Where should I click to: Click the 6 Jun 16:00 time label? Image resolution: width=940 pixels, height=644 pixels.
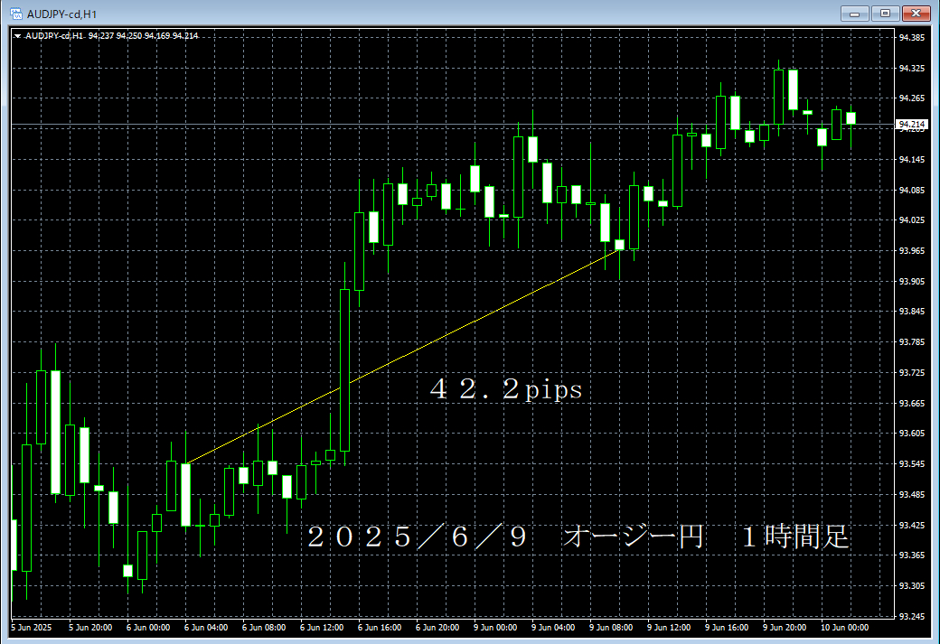(379, 627)
